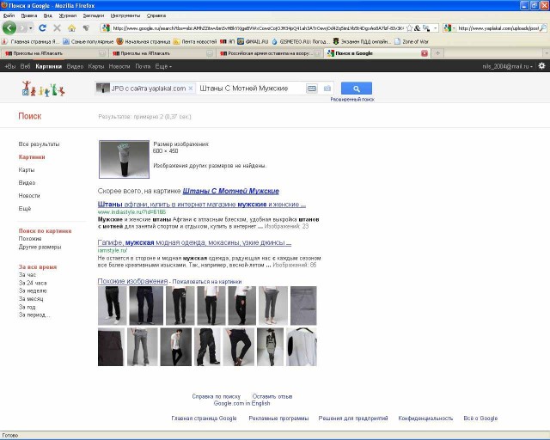Viewport: 550px width, 440px height.
Task: Open the address bar history dropdown
Action: pyautogui.click(x=436, y=28)
